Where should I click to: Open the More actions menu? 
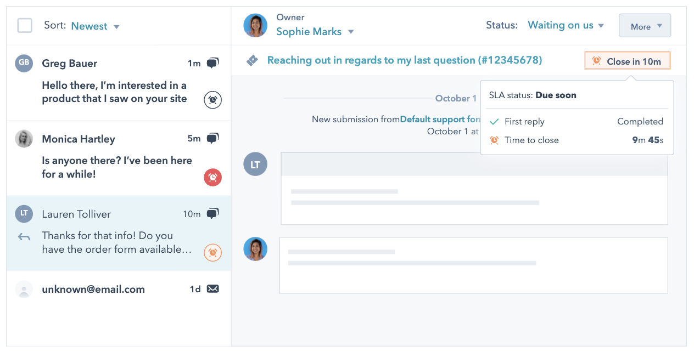pos(645,26)
